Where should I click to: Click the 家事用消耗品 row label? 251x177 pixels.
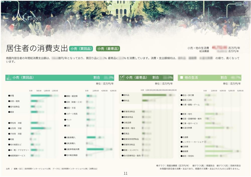128,112
